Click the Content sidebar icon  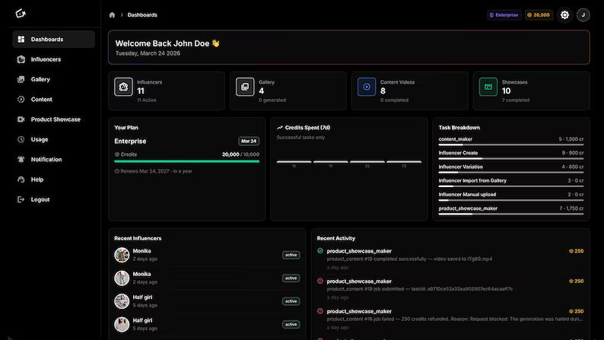21,100
